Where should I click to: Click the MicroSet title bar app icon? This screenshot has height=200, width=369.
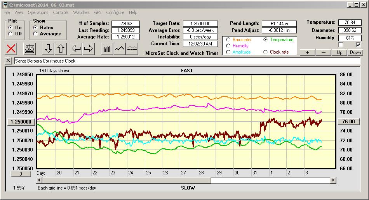[x=5, y=5]
